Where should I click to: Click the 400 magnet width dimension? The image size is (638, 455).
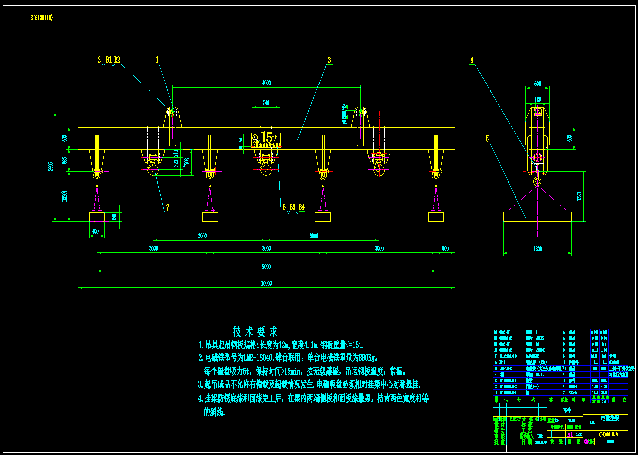pos(95,232)
